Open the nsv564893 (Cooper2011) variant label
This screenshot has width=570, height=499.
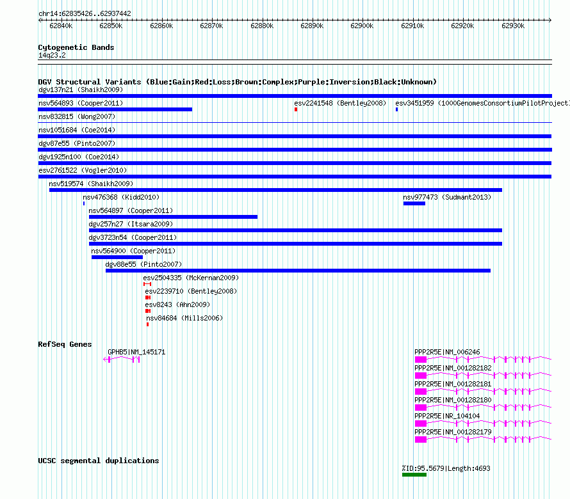[x=81, y=103]
